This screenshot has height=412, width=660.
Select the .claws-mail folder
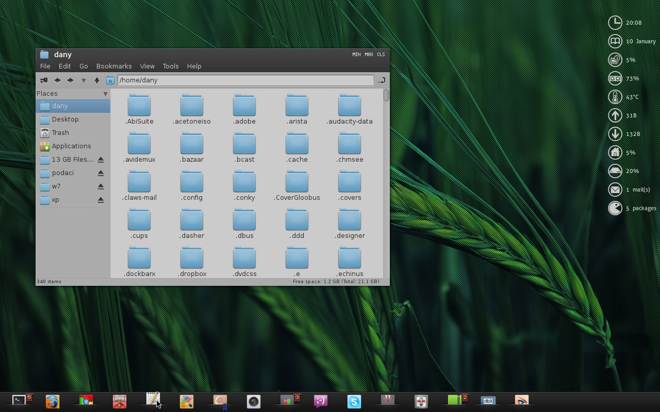coord(139,185)
